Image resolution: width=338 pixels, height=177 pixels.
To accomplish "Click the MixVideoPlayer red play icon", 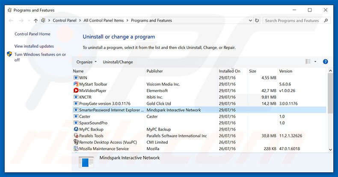I will click(x=76, y=90).
